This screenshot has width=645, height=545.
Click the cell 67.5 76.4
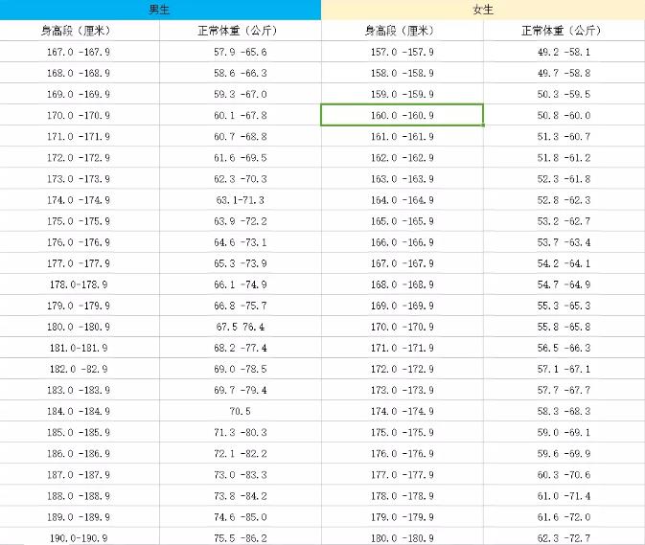[x=241, y=328]
